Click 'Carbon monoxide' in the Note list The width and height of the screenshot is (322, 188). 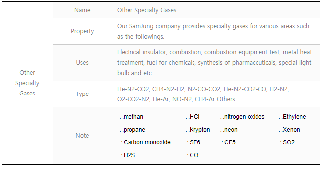tap(145, 142)
